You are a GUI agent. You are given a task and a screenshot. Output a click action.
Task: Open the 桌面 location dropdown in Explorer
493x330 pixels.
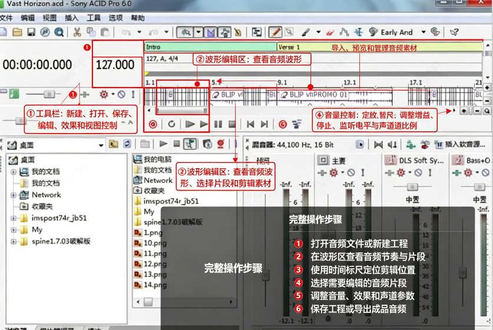(x=101, y=145)
